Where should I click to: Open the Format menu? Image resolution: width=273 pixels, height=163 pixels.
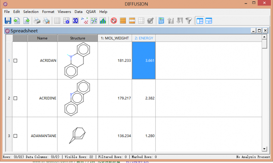coord(48,12)
